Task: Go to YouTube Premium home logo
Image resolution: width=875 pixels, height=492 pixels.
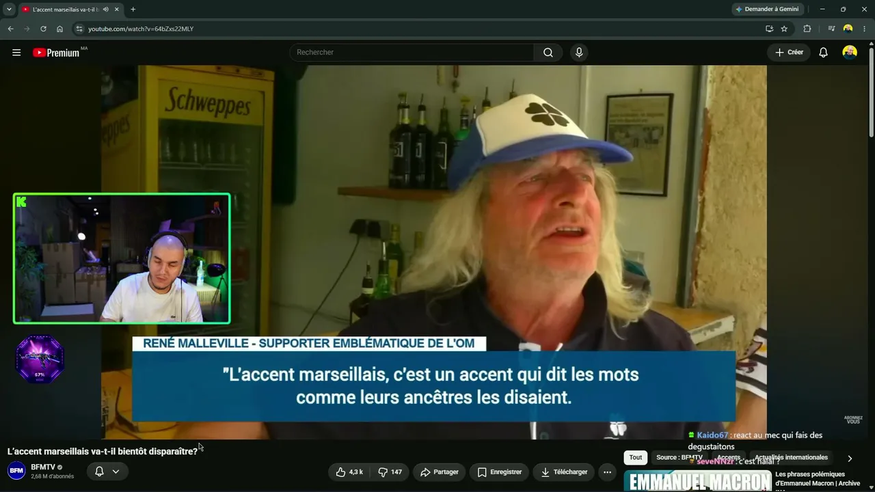Action: (x=56, y=53)
